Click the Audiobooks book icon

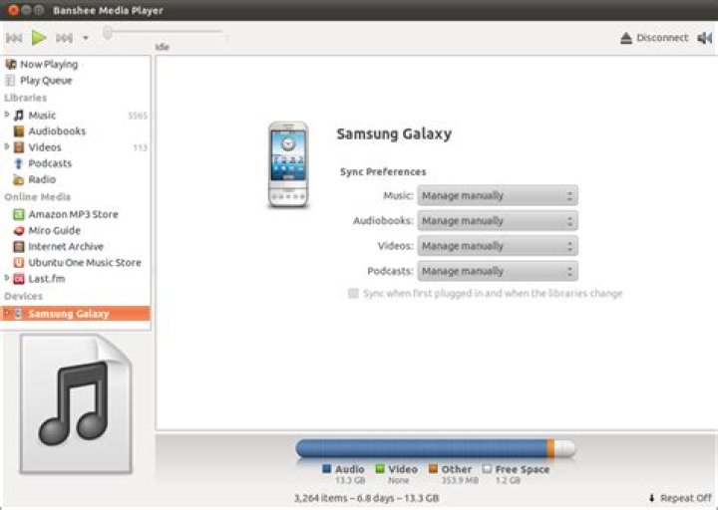19,131
